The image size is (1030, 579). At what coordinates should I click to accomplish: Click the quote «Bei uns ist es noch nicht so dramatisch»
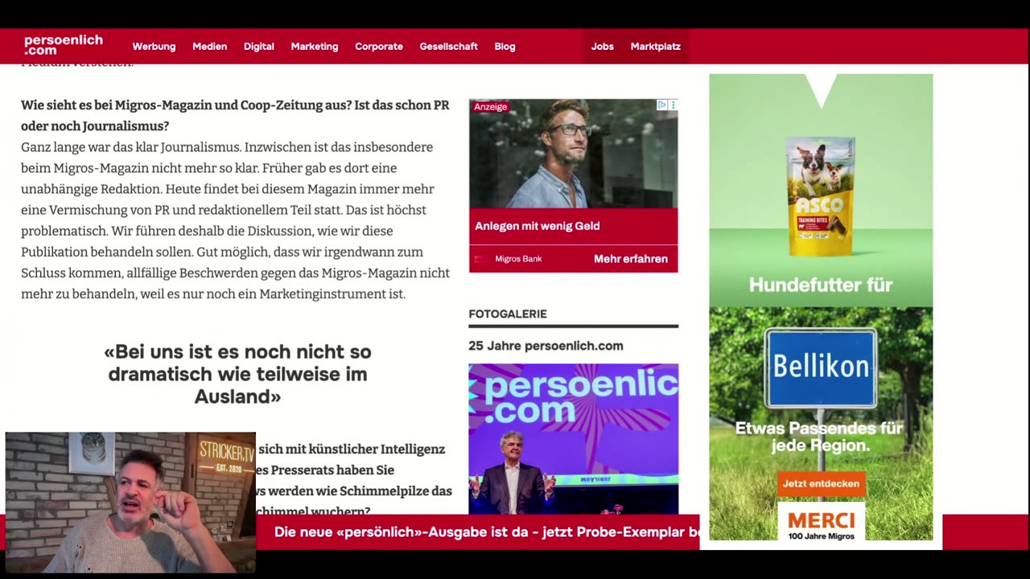tap(237, 374)
